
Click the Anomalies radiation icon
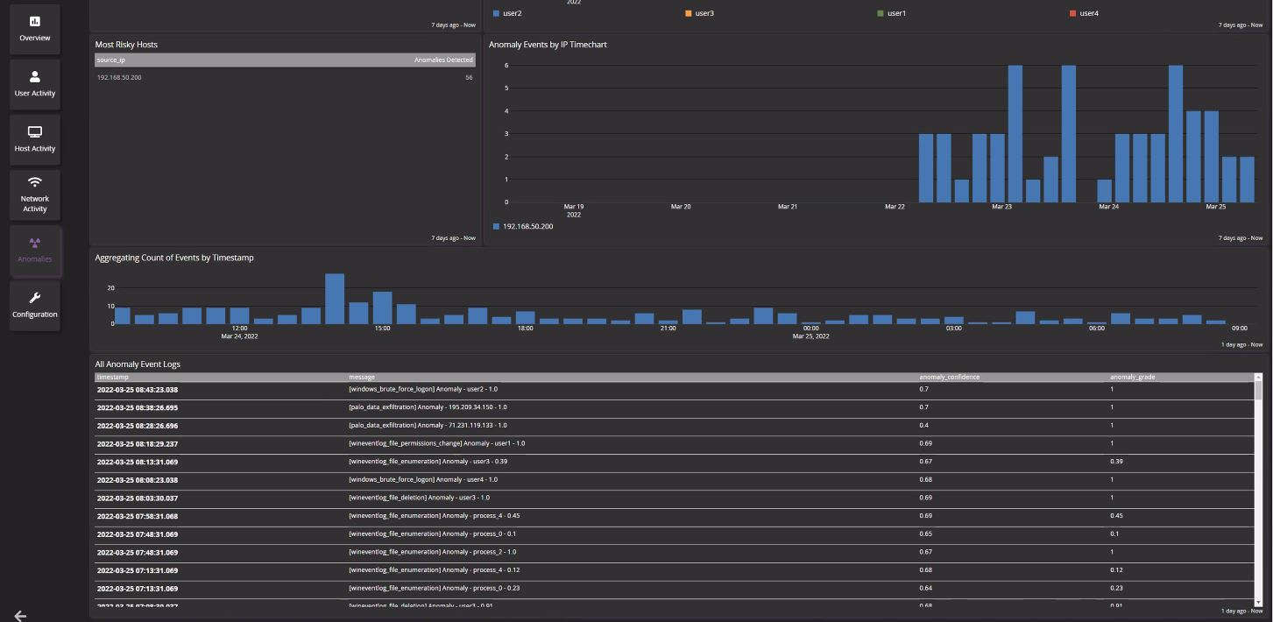point(35,243)
